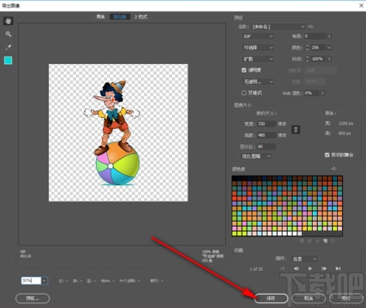366x308 pixels.
Task: Shift selected colors to web palette icon
Action: pos(310,241)
